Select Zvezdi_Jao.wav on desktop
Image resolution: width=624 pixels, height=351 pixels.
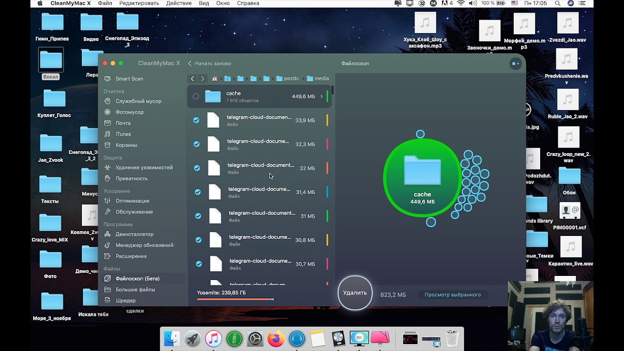(567, 28)
